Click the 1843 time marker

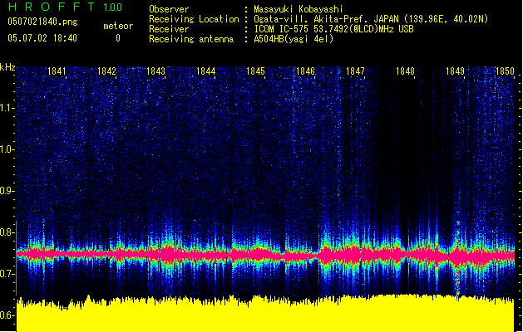click(156, 71)
